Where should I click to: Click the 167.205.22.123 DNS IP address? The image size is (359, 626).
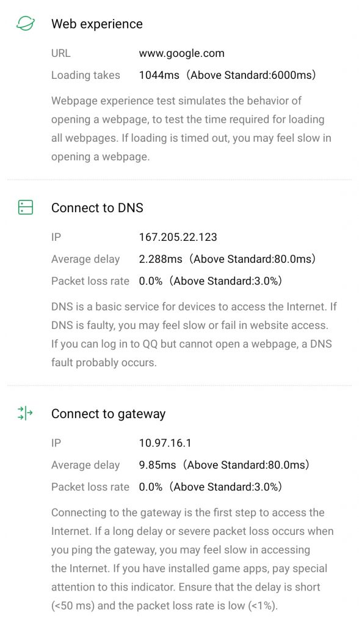coord(178,237)
